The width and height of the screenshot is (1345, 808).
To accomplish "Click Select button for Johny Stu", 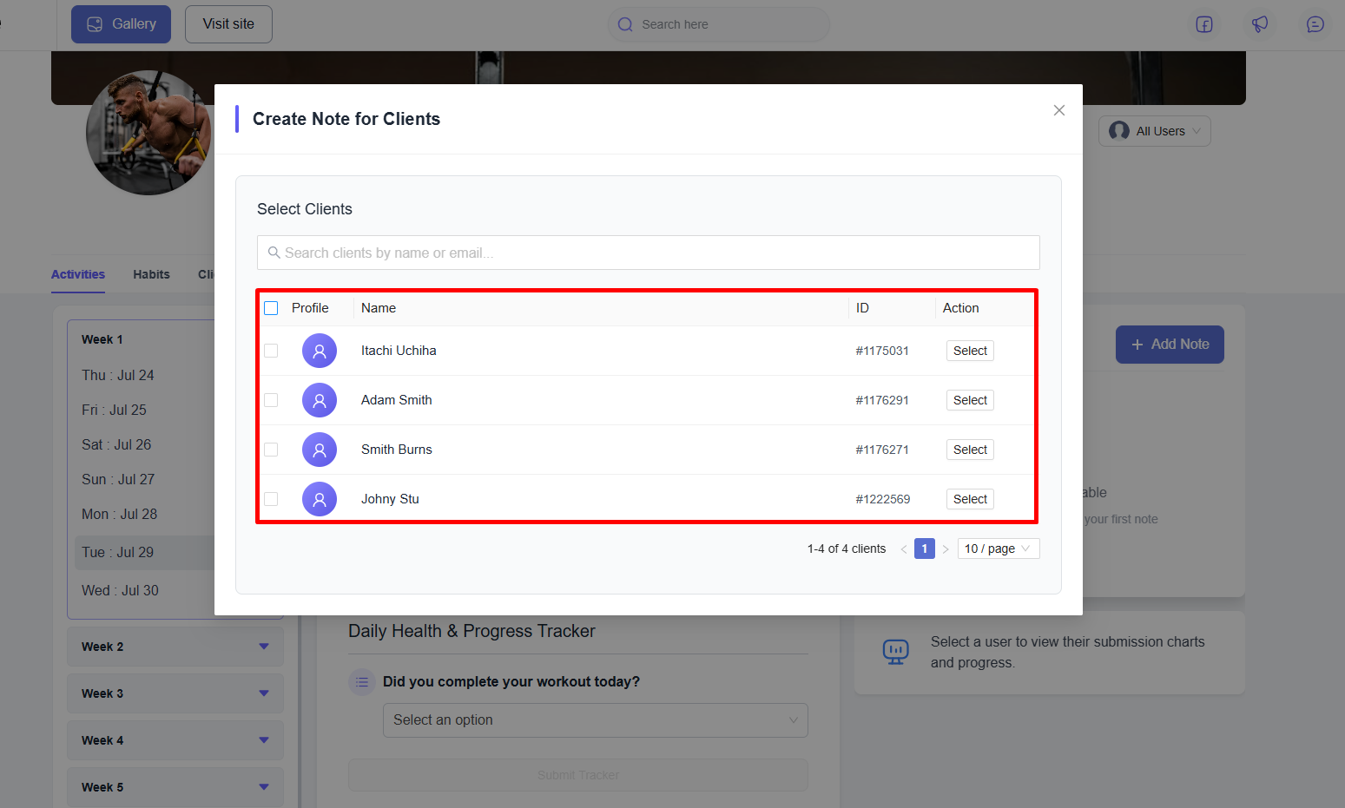I will tap(970, 499).
